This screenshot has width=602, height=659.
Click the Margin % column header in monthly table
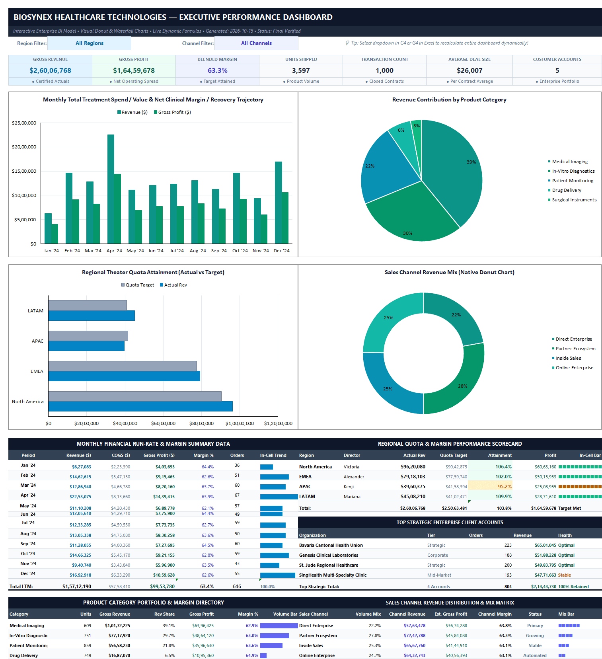203,455
